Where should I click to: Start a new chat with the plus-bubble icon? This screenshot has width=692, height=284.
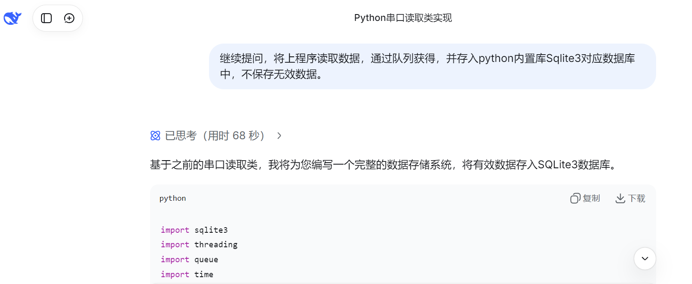click(x=69, y=18)
